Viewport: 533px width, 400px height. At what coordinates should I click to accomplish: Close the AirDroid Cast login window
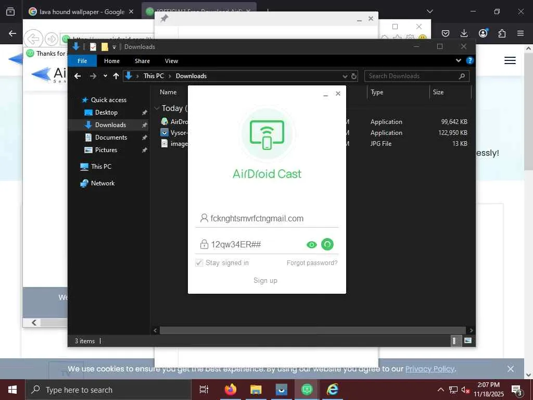click(338, 94)
